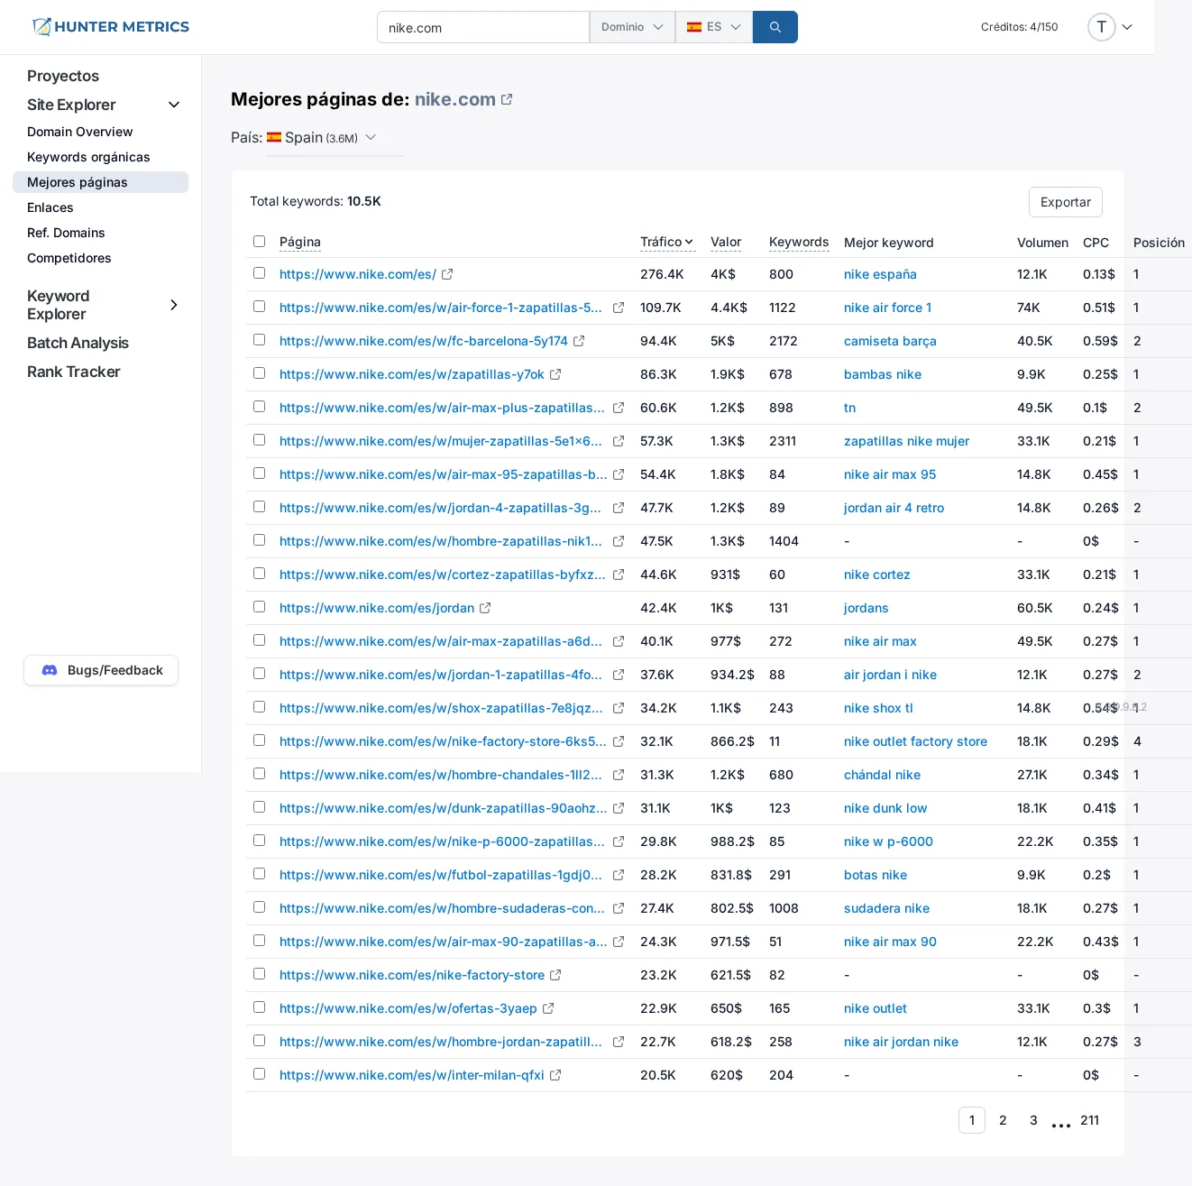The image size is (1192, 1186).
Task: Open the Dominio search type dropdown
Action: pos(631,27)
